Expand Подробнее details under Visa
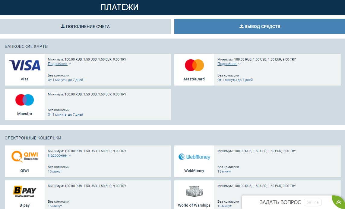345x209 pixels. tap(59, 64)
